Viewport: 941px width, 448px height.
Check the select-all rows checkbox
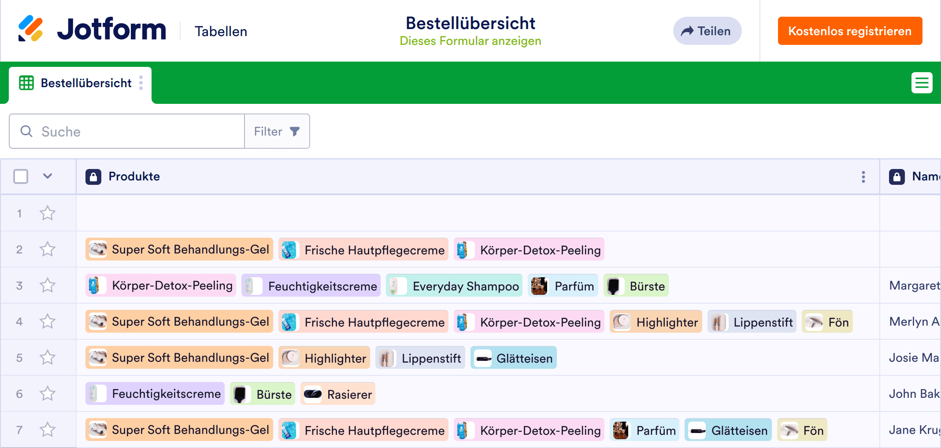[21, 176]
